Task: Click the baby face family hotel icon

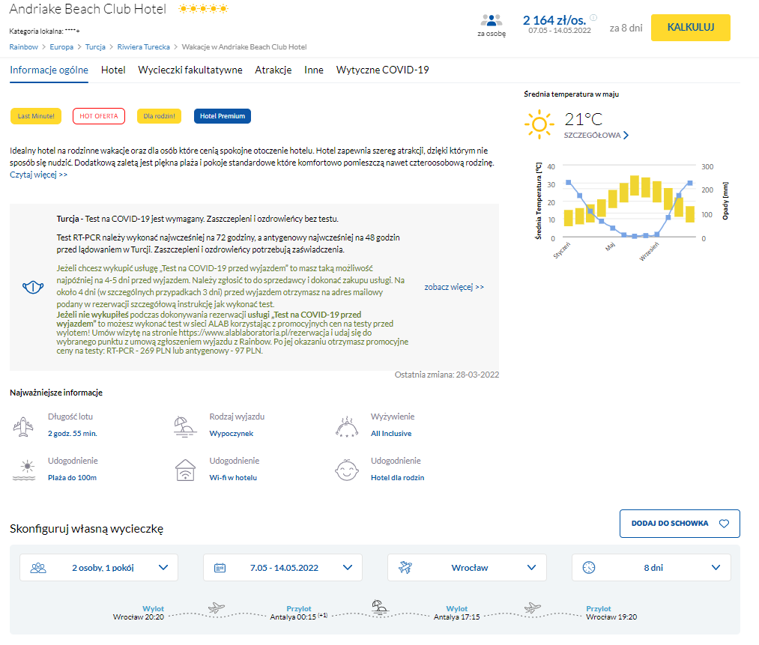Action: pyautogui.click(x=346, y=470)
